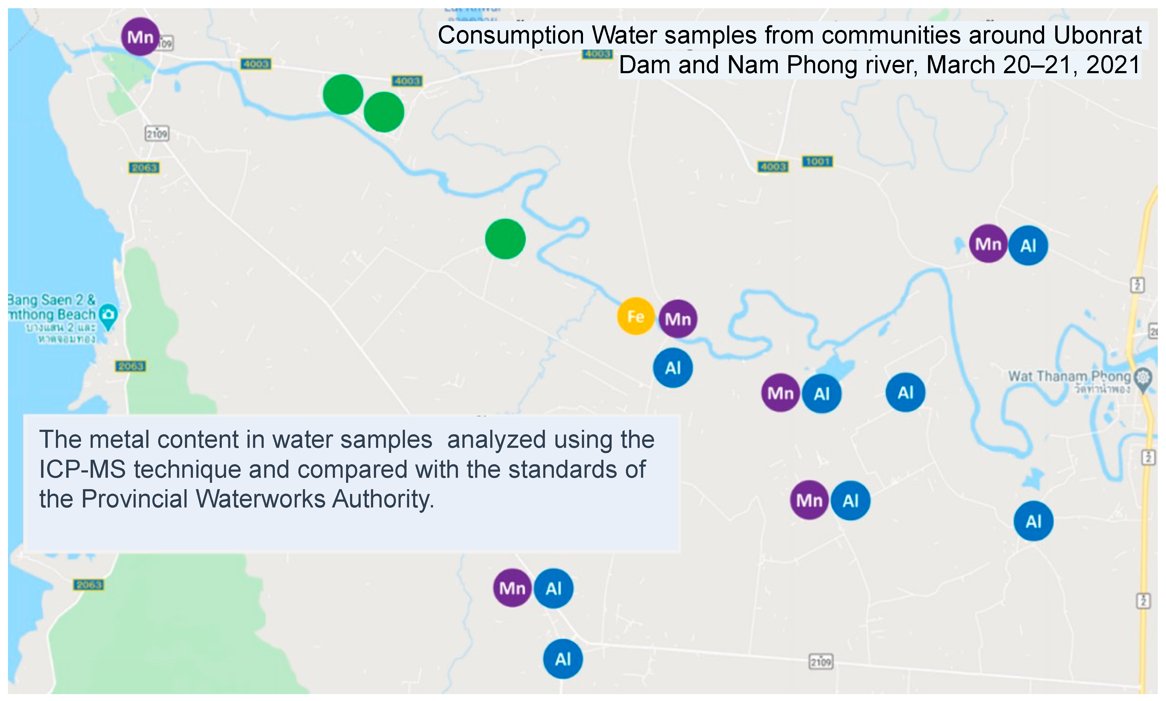Click the green marker closest to Mn at route 109
Screen dimensions: 1166x701
pos(343,94)
